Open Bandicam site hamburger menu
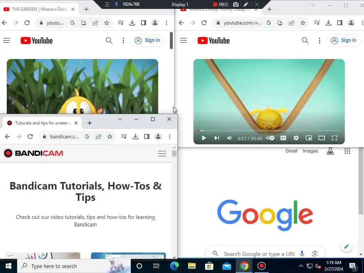Image resolution: width=364 pixels, height=273 pixels. [162, 154]
